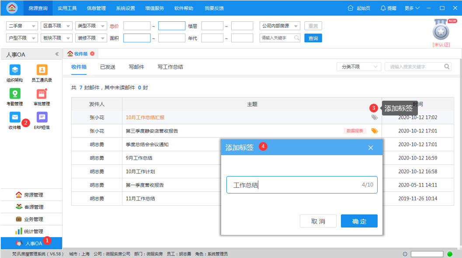Open the 二手房 dropdown
Image resolution: width=462 pixels, height=258 pixels.
tap(22, 26)
